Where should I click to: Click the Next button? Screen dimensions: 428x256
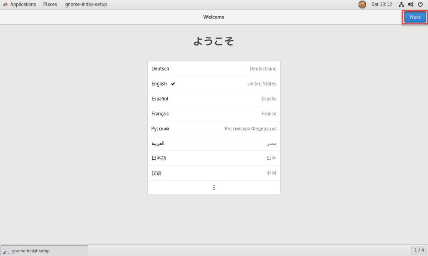click(x=415, y=17)
